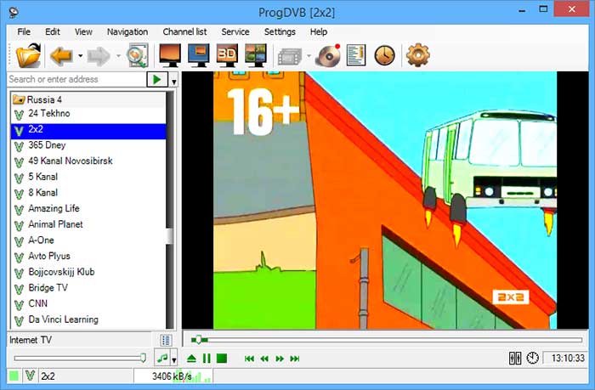Image resolution: width=595 pixels, height=390 pixels.
Task: Open the mosaic multi-channel view icon
Action: point(255,55)
